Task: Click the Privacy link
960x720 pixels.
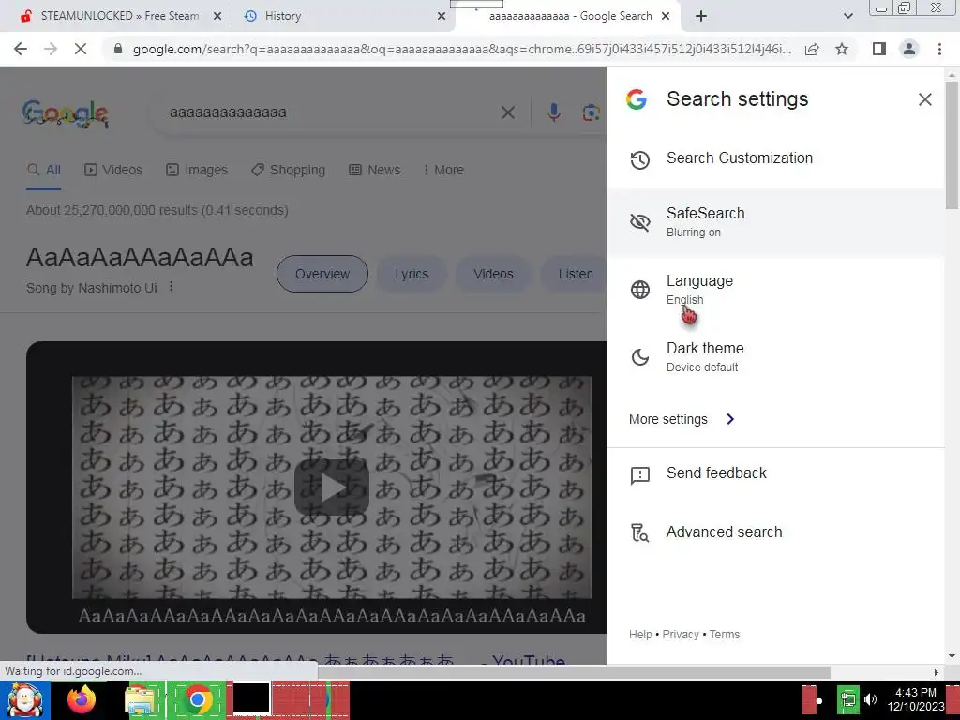Action: 681,635
